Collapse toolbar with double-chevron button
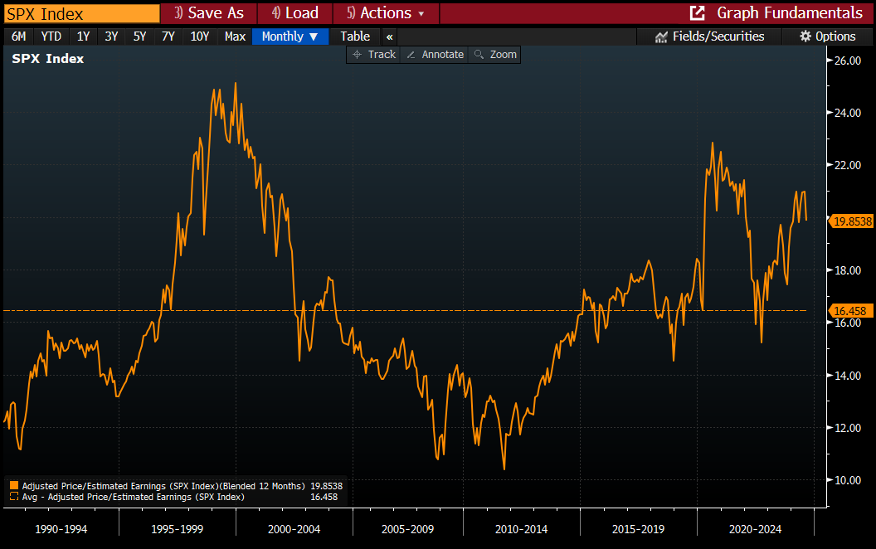Viewport: 876px width, 549px height. [x=389, y=36]
